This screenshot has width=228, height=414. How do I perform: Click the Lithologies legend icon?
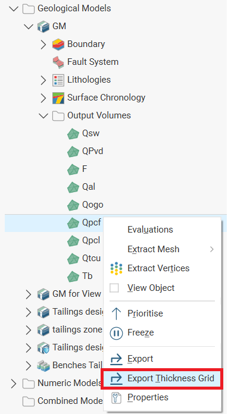pyautogui.click(x=58, y=80)
